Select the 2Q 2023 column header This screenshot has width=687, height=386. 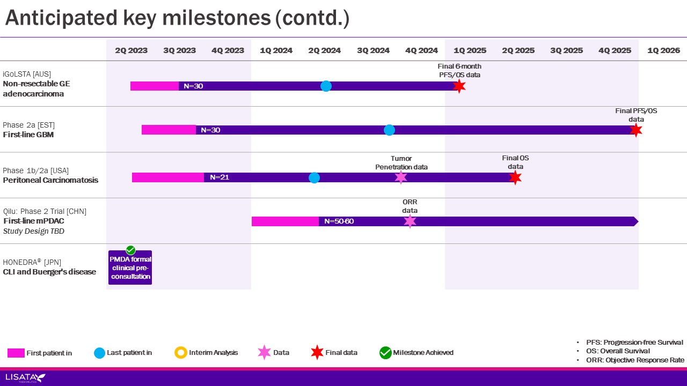click(131, 50)
